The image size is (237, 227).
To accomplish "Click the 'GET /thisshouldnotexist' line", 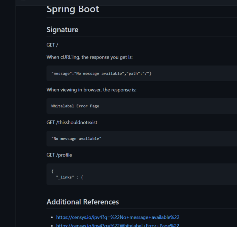I will click(72, 122).
